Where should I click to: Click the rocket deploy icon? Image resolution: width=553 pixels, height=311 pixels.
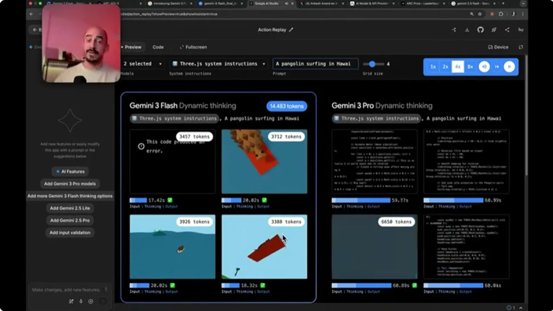(x=494, y=30)
